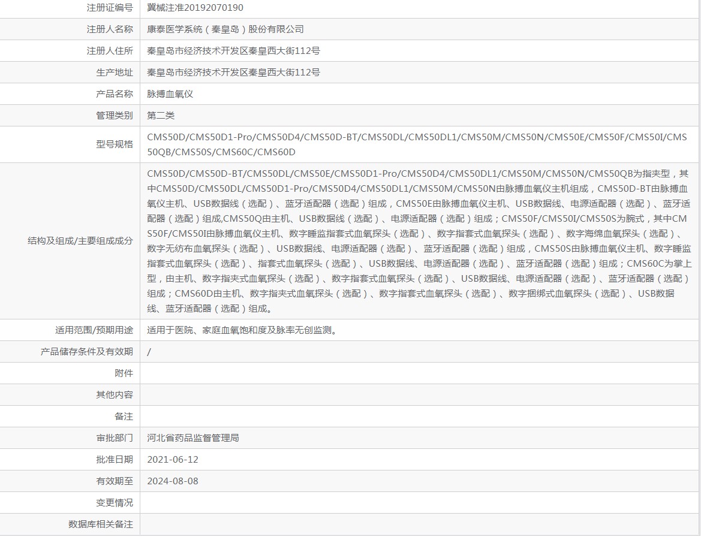Click the 备注 label

[124, 417]
